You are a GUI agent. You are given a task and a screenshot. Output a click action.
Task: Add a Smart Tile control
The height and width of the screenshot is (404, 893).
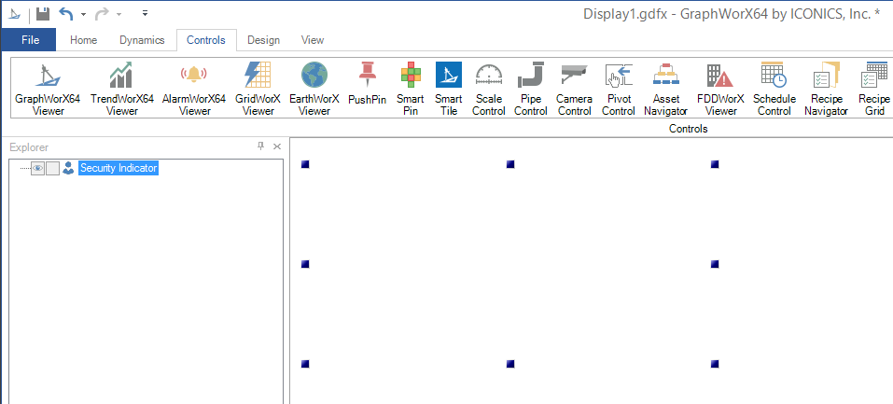pos(448,90)
